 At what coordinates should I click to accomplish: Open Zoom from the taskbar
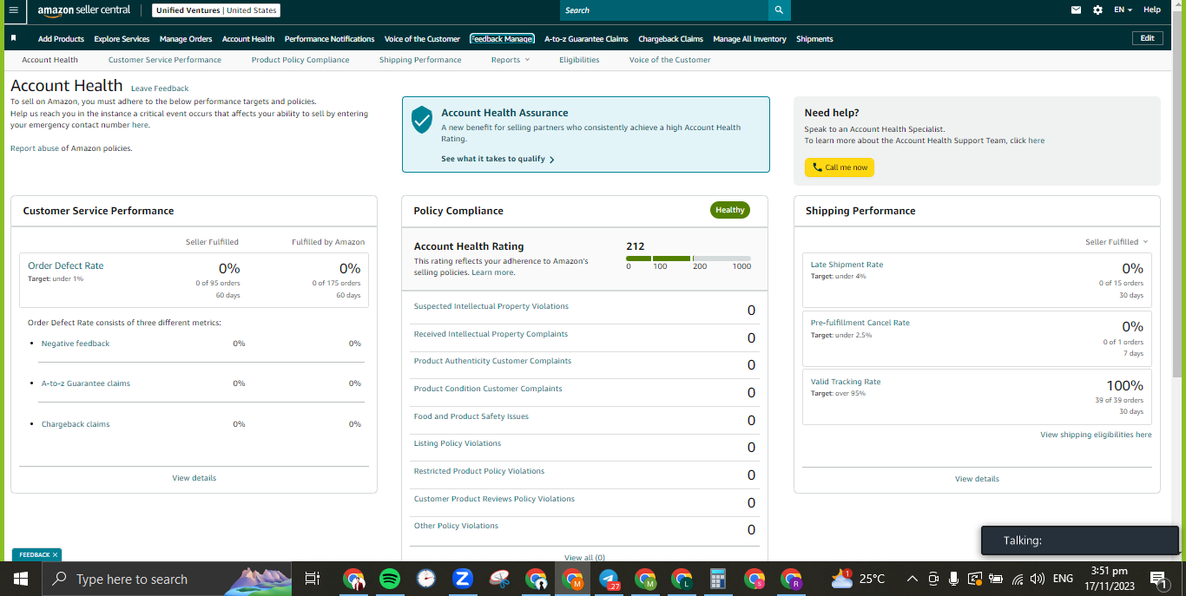(x=462, y=579)
